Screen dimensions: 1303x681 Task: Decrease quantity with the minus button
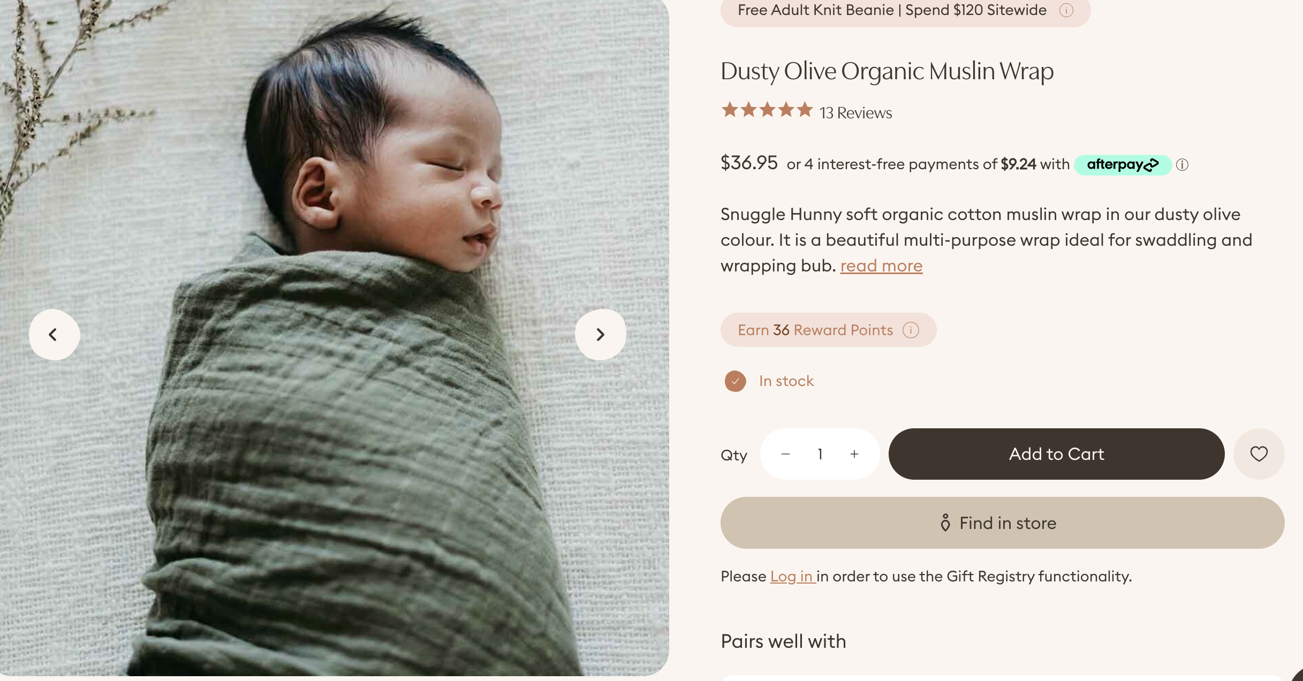pos(785,454)
